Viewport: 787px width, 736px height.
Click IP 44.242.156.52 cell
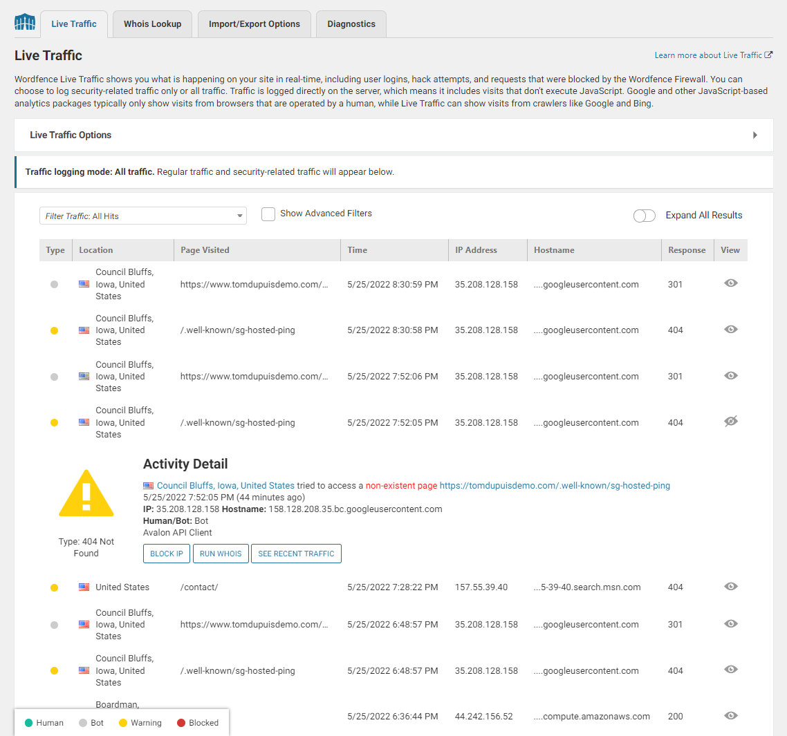[x=484, y=717]
